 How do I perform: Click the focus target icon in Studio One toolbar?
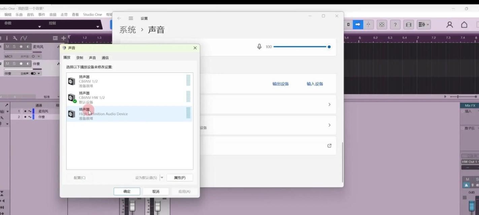382,25
